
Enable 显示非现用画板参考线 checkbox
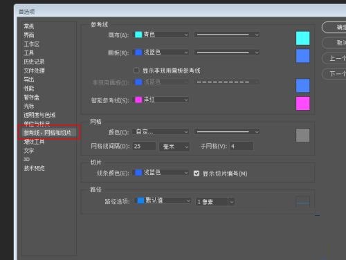(136, 70)
